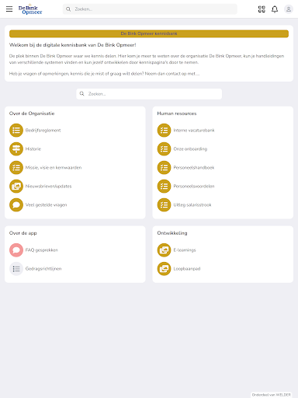Screen dimensions: 298x398
Task: Open the Onze onboarding page
Action: coord(190,149)
